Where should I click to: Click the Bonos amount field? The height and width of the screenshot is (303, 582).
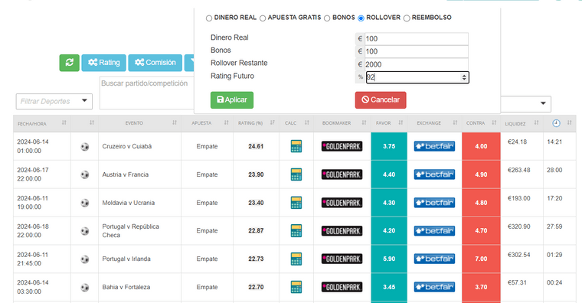(x=416, y=51)
